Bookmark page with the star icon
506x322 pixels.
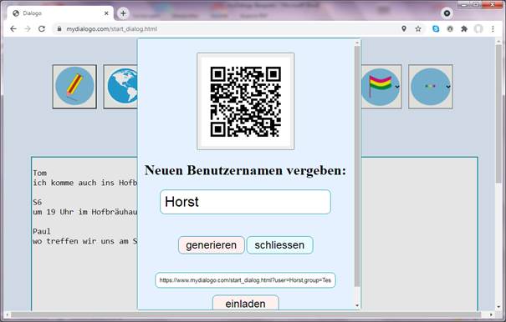click(418, 29)
